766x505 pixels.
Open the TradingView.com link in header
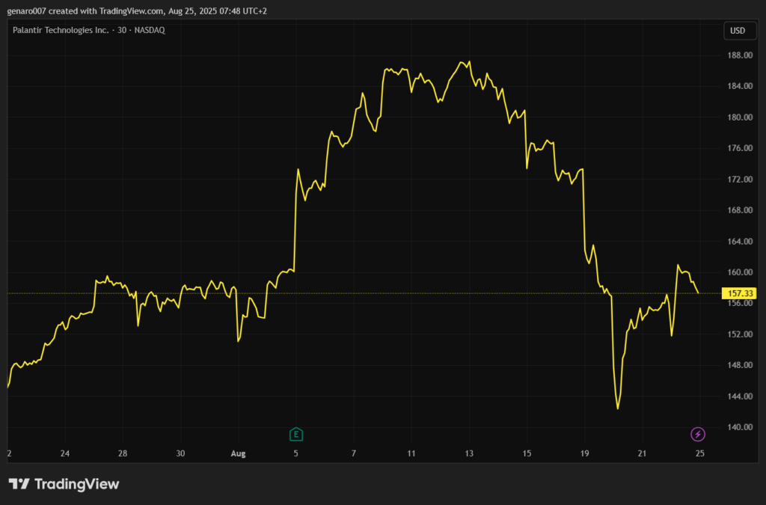[131, 9]
